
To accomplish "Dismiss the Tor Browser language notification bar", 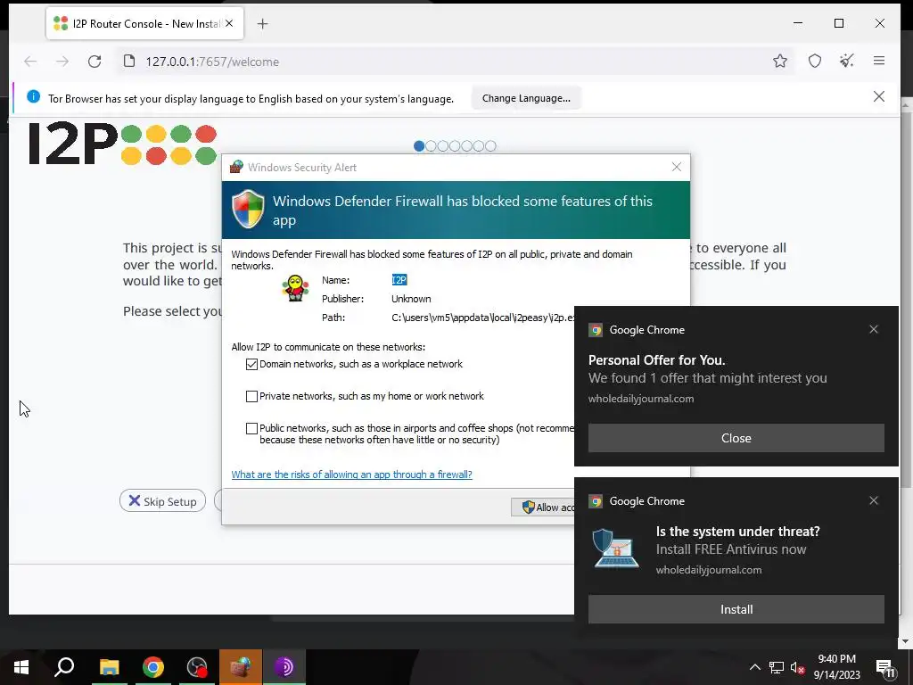I will [x=879, y=96].
